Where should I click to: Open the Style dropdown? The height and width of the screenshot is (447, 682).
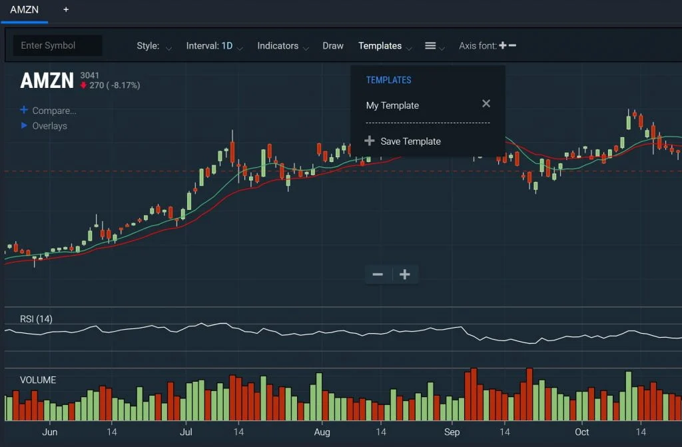click(x=154, y=46)
